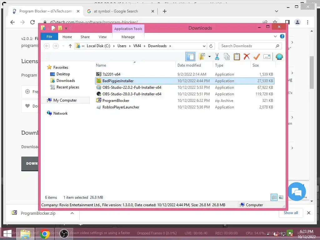
Task: Click the Cut scissors icon
Action: click(217, 57)
